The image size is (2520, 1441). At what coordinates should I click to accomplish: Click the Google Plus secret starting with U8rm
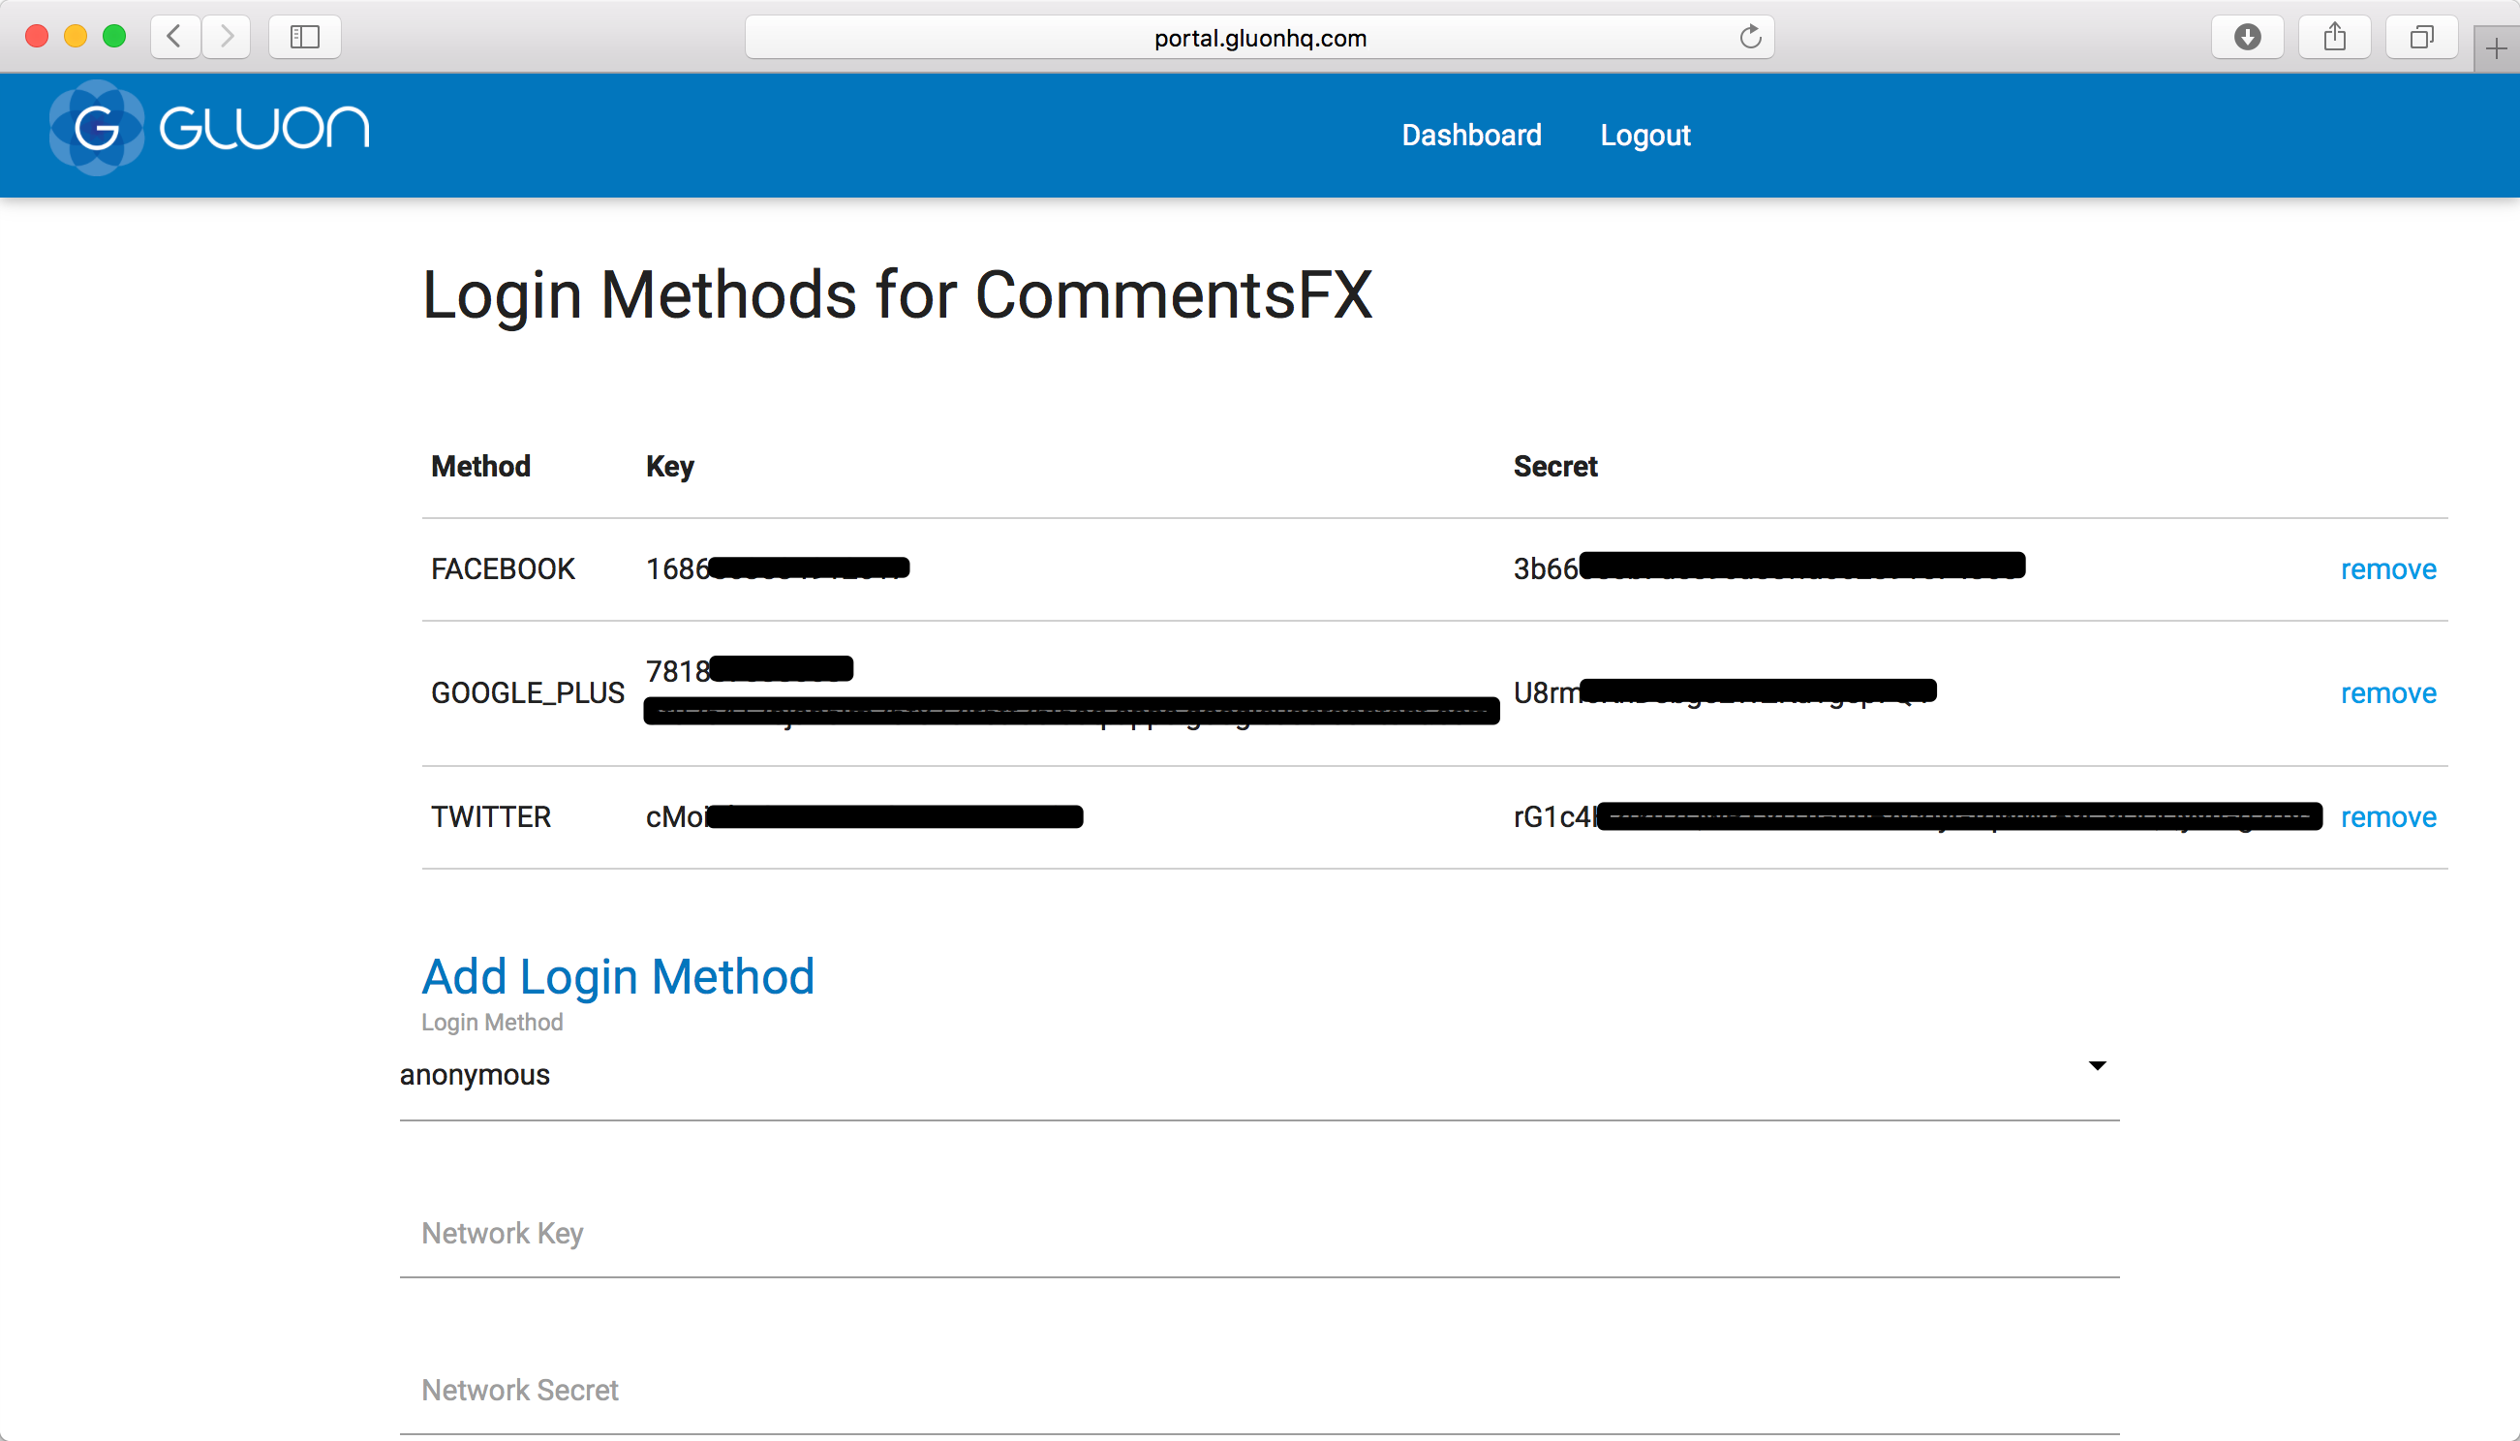click(x=1724, y=691)
